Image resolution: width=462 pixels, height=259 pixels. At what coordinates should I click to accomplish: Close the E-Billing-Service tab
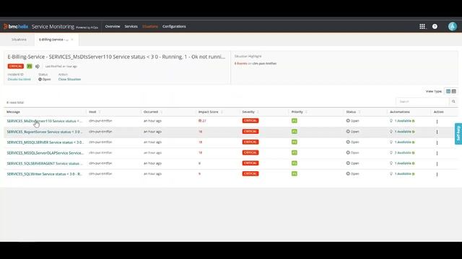click(72, 40)
